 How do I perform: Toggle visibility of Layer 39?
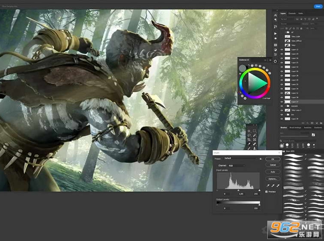pos(281,119)
